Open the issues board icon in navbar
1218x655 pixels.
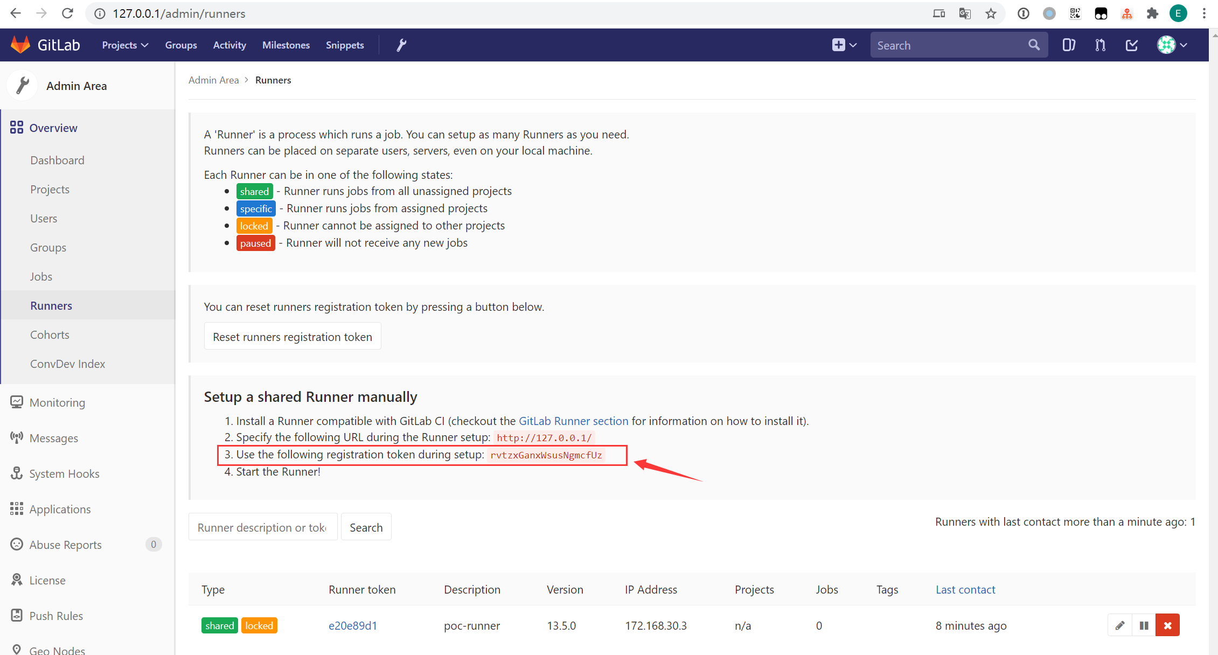pos(1069,45)
